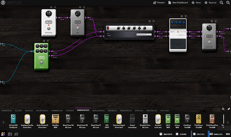Click the StereoGain pedal knob
The height and width of the screenshot is (137, 231).
pos(209,27)
